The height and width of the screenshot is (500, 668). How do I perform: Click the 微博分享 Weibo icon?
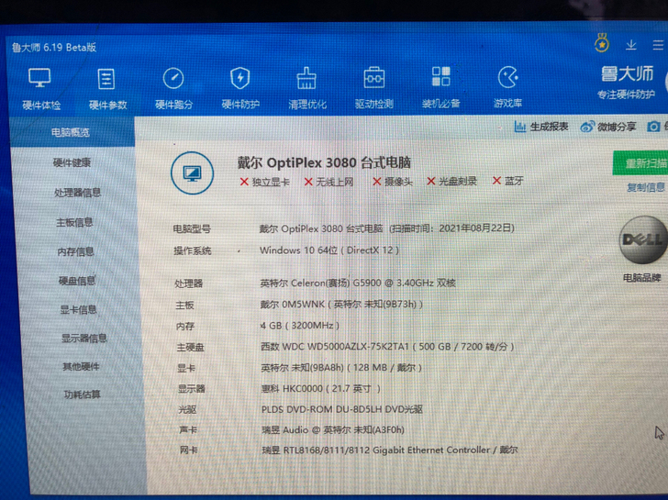587,127
